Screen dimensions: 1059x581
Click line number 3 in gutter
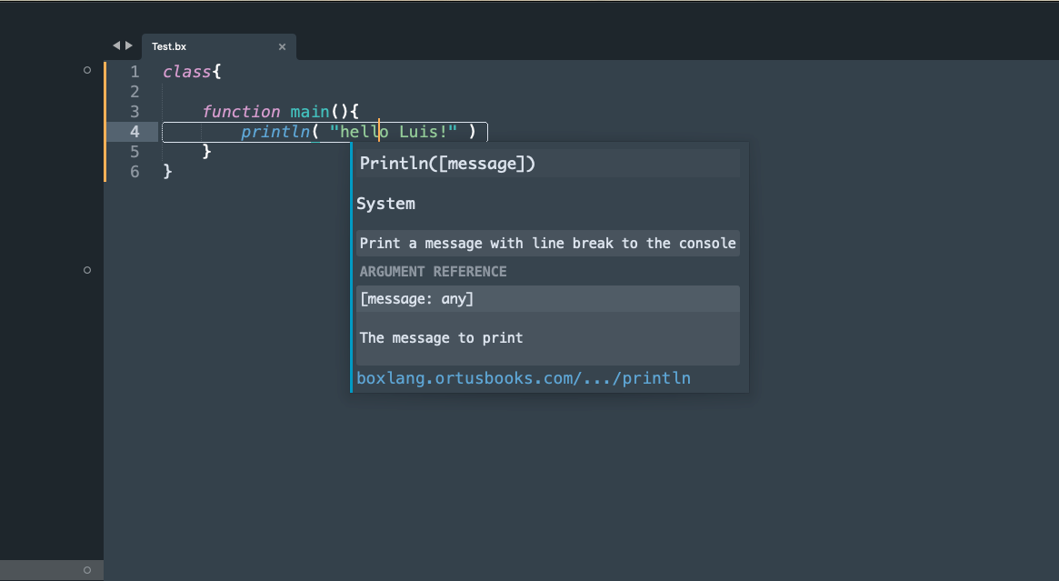[x=135, y=112]
